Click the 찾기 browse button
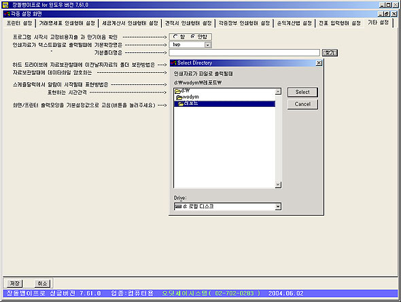The image size is (401, 302). tap(330, 53)
